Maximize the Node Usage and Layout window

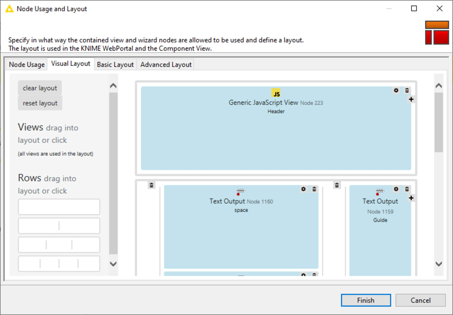414,9
